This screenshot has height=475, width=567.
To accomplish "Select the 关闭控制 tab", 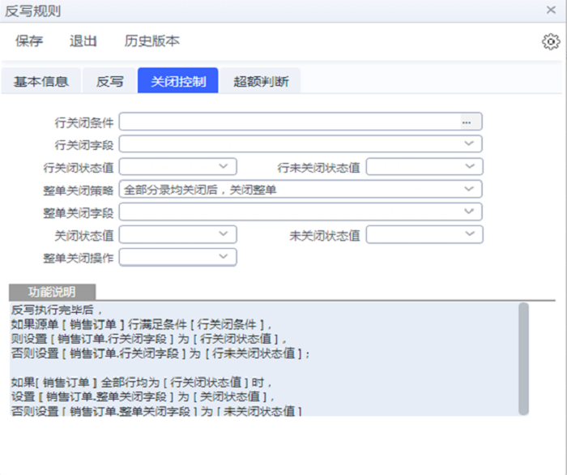I will pos(177,81).
